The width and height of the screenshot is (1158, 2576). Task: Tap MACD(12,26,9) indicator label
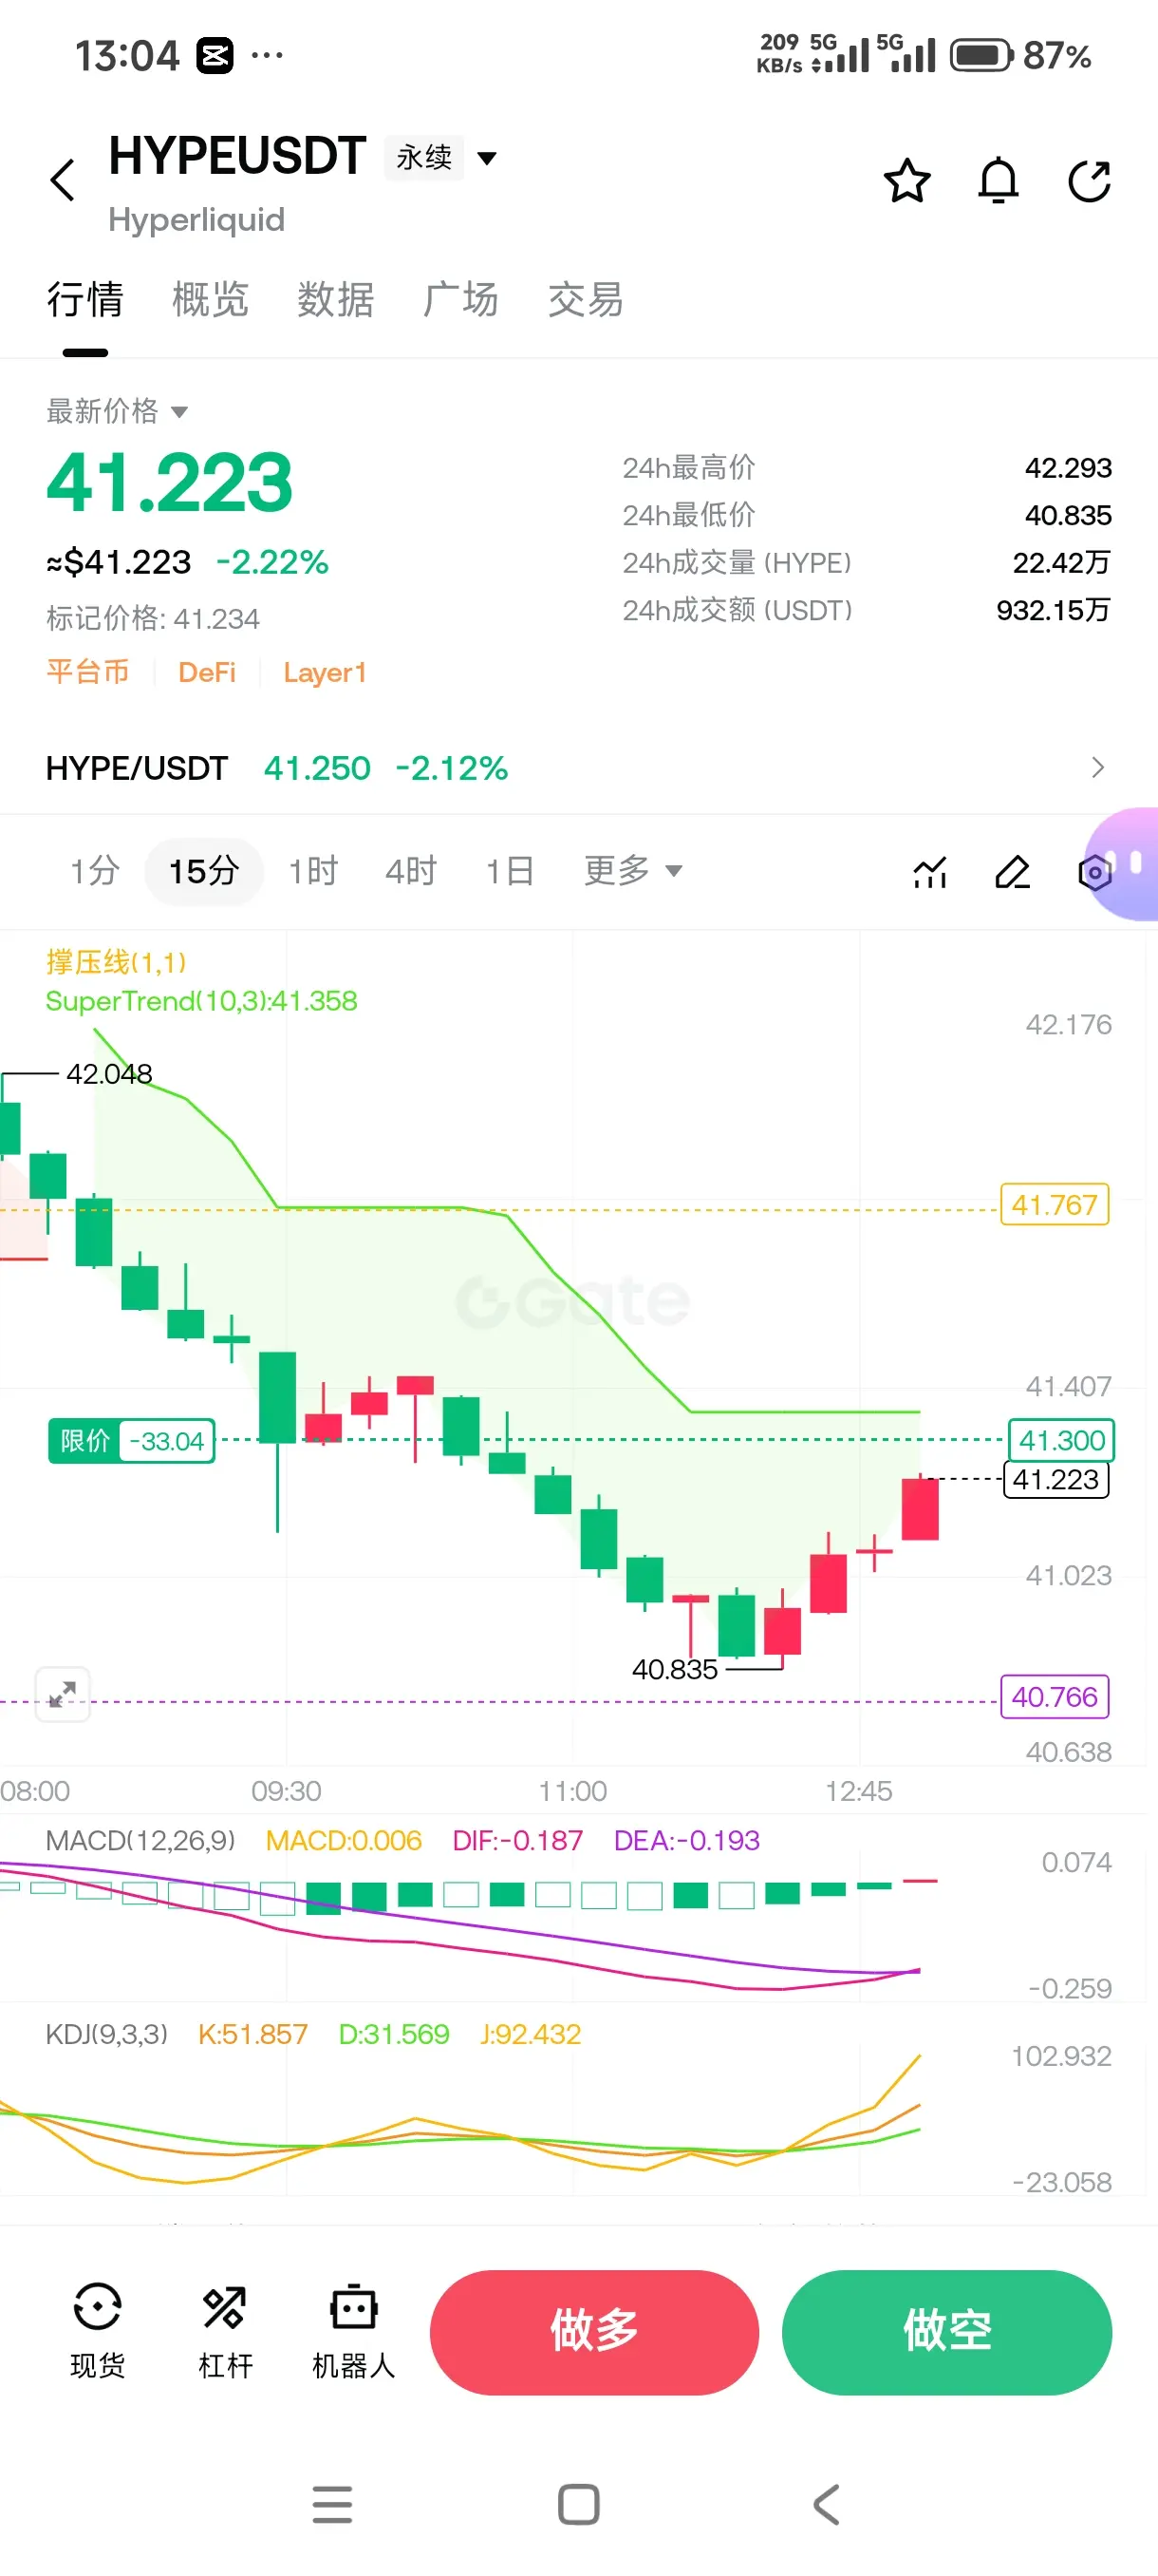(140, 1840)
